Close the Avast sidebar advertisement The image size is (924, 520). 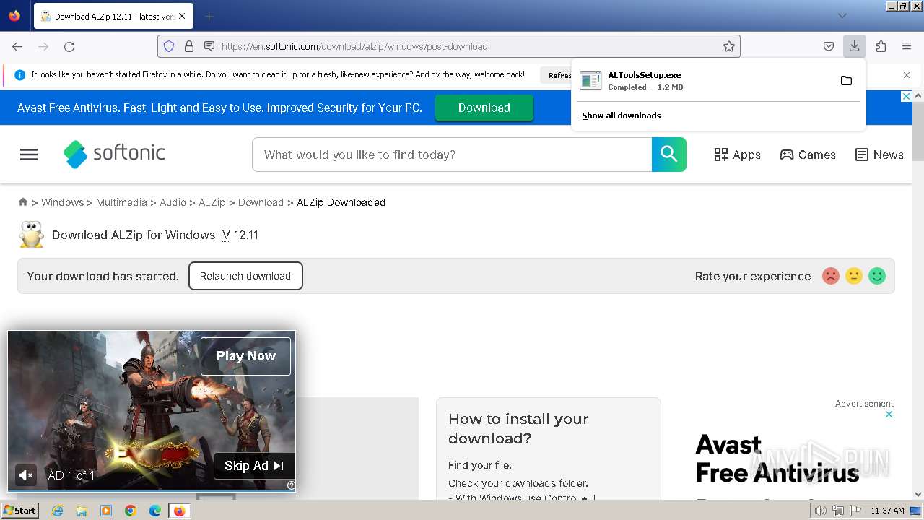pyautogui.click(x=889, y=415)
